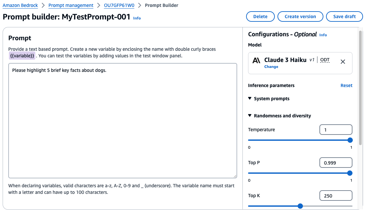Viewport: 366px width, 212px height.
Task: Go to the Amazon Bedrock breadcrumb
Action: (20, 5)
